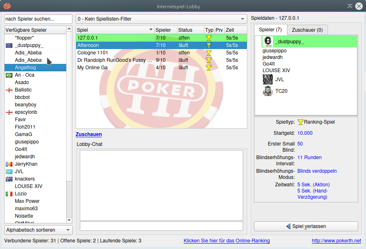Click the Brazil flag next to Ari - Oca

[x=9, y=75]
